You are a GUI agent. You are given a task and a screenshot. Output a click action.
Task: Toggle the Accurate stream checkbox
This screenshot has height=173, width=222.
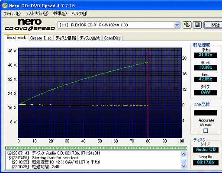click(206, 131)
